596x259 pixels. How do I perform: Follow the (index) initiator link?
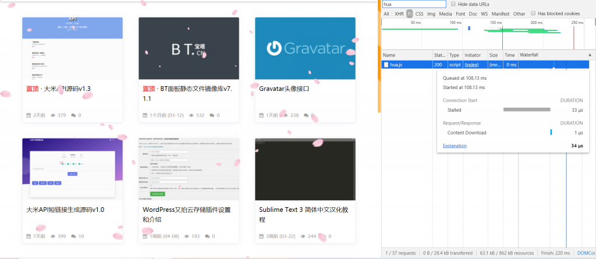[x=471, y=65]
